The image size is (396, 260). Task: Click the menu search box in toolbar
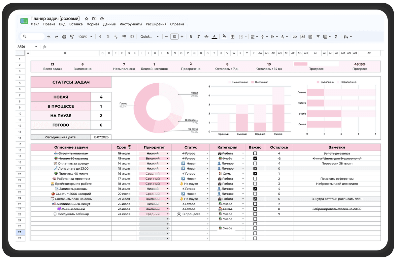coord(32,37)
